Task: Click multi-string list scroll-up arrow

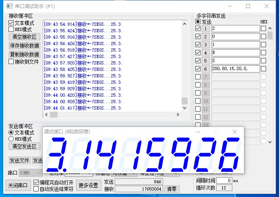Action: [x=270, y=28]
